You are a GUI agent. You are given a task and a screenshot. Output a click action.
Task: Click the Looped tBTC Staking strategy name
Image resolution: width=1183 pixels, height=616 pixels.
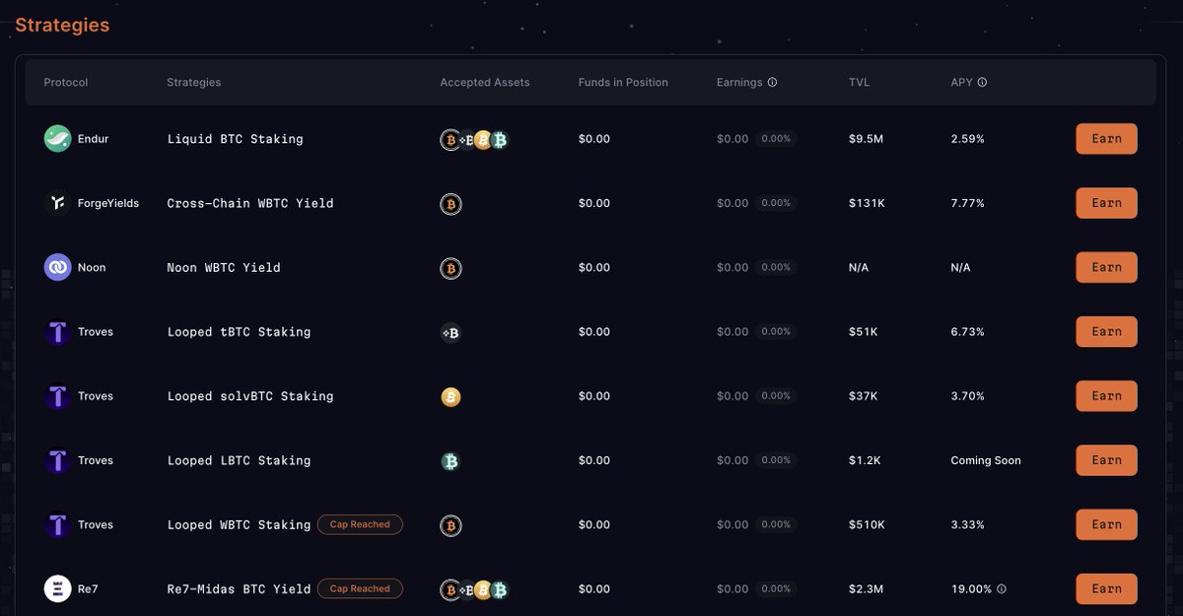tap(239, 332)
